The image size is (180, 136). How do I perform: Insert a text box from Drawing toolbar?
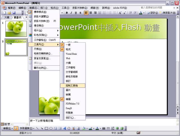click(x=55, y=128)
